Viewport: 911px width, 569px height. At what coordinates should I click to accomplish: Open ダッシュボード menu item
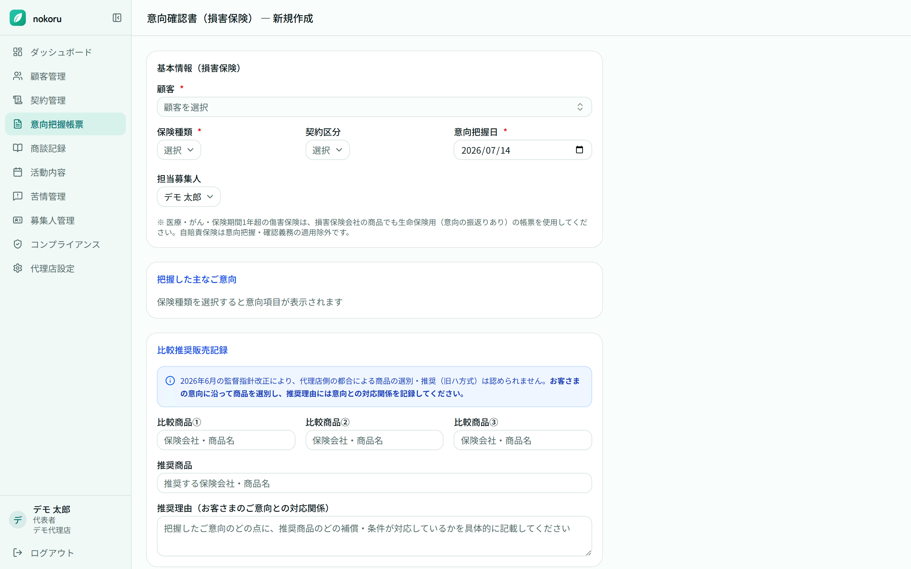pos(65,52)
